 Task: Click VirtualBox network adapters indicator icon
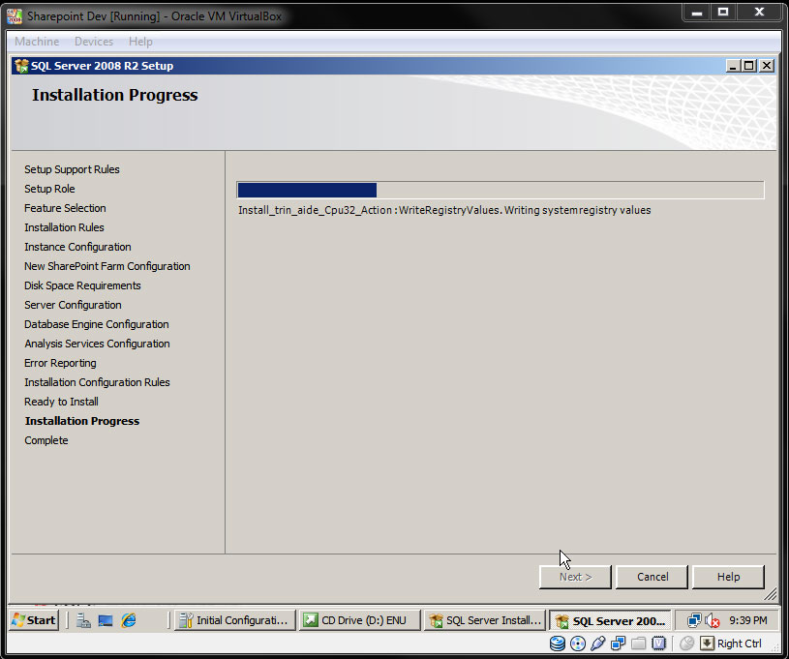pyautogui.click(x=618, y=644)
